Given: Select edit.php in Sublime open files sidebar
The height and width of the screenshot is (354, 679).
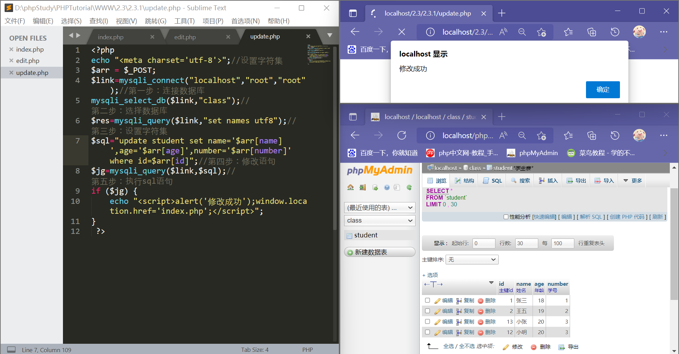Looking at the screenshot, I should pyautogui.click(x=28, y=61).
